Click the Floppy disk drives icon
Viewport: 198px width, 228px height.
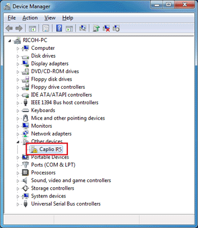(25, 80)
